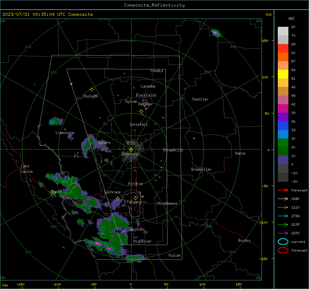The height and width of the screenshot is (289, 309).
Task: Click the Lacombe town label
Action: coord(148,86)
